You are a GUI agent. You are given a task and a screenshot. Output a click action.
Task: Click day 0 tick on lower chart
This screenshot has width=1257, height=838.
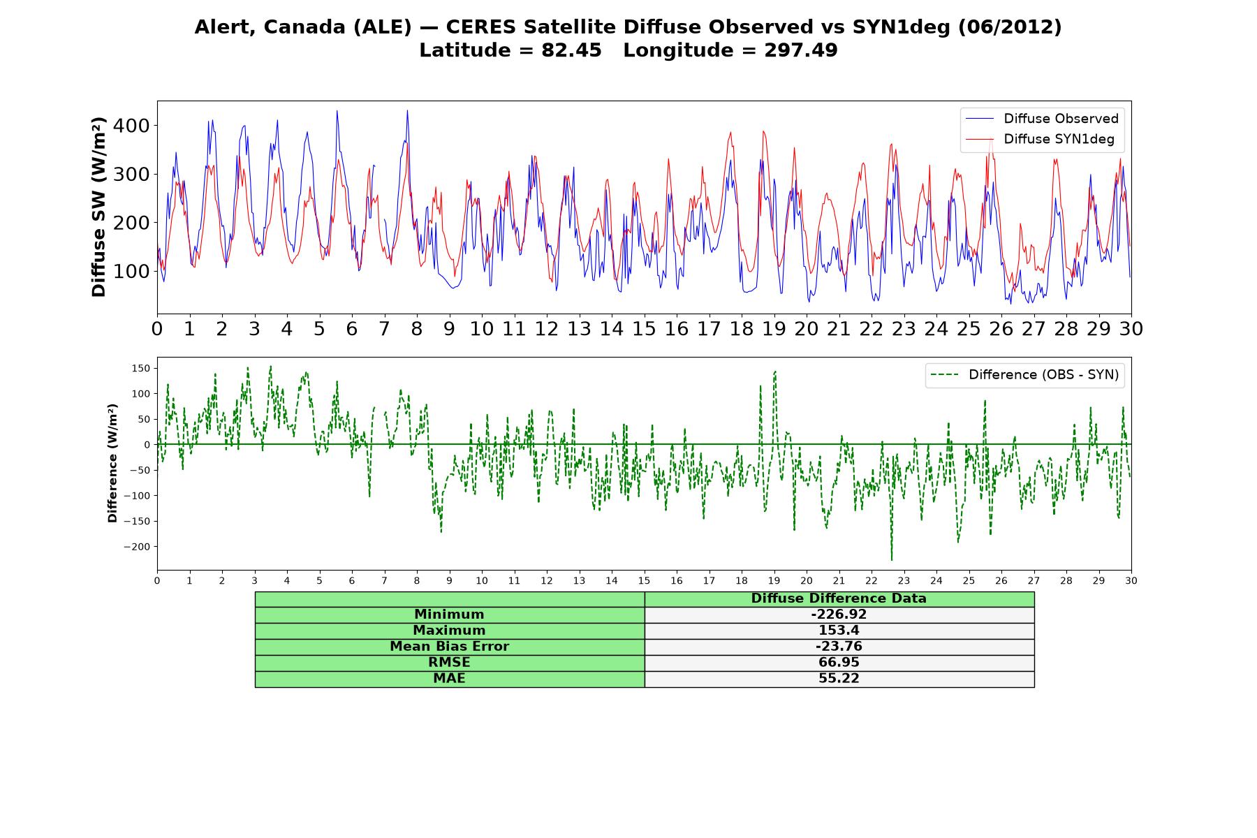(x=157, y=580)
